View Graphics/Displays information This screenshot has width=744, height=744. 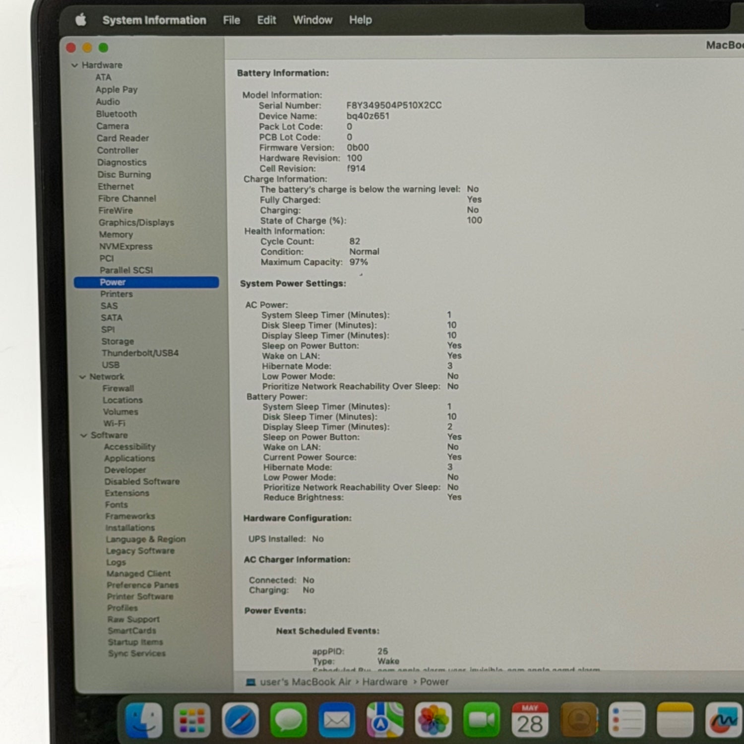(136, 223)
